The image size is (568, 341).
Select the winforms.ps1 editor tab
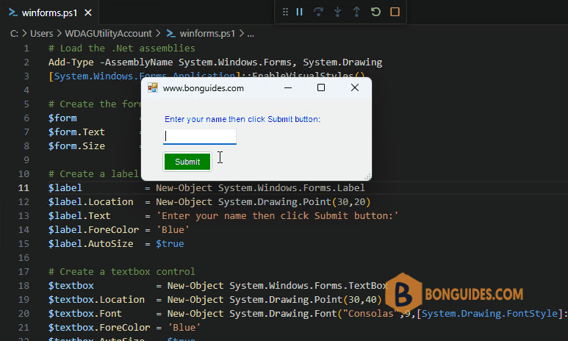pyautogui.click(x=50, y=12)
